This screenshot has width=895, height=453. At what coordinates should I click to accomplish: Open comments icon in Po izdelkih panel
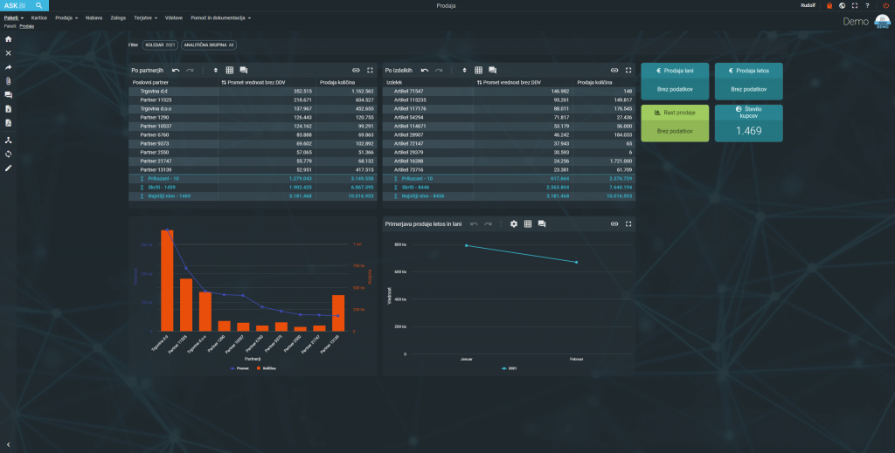pos(493,70)
